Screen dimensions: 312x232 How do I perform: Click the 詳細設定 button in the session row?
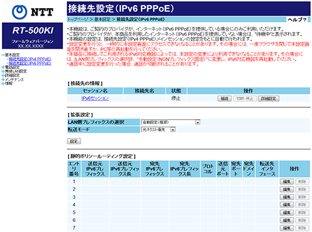268,99
